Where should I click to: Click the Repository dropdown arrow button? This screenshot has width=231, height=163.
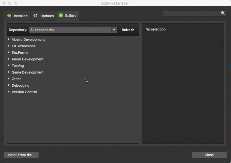(114, 30)
